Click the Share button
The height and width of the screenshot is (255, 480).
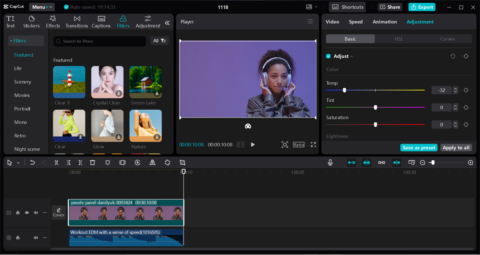point(390,7)
